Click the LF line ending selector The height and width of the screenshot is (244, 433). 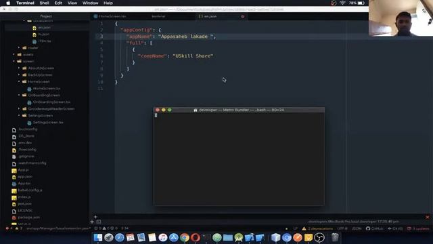296,228
